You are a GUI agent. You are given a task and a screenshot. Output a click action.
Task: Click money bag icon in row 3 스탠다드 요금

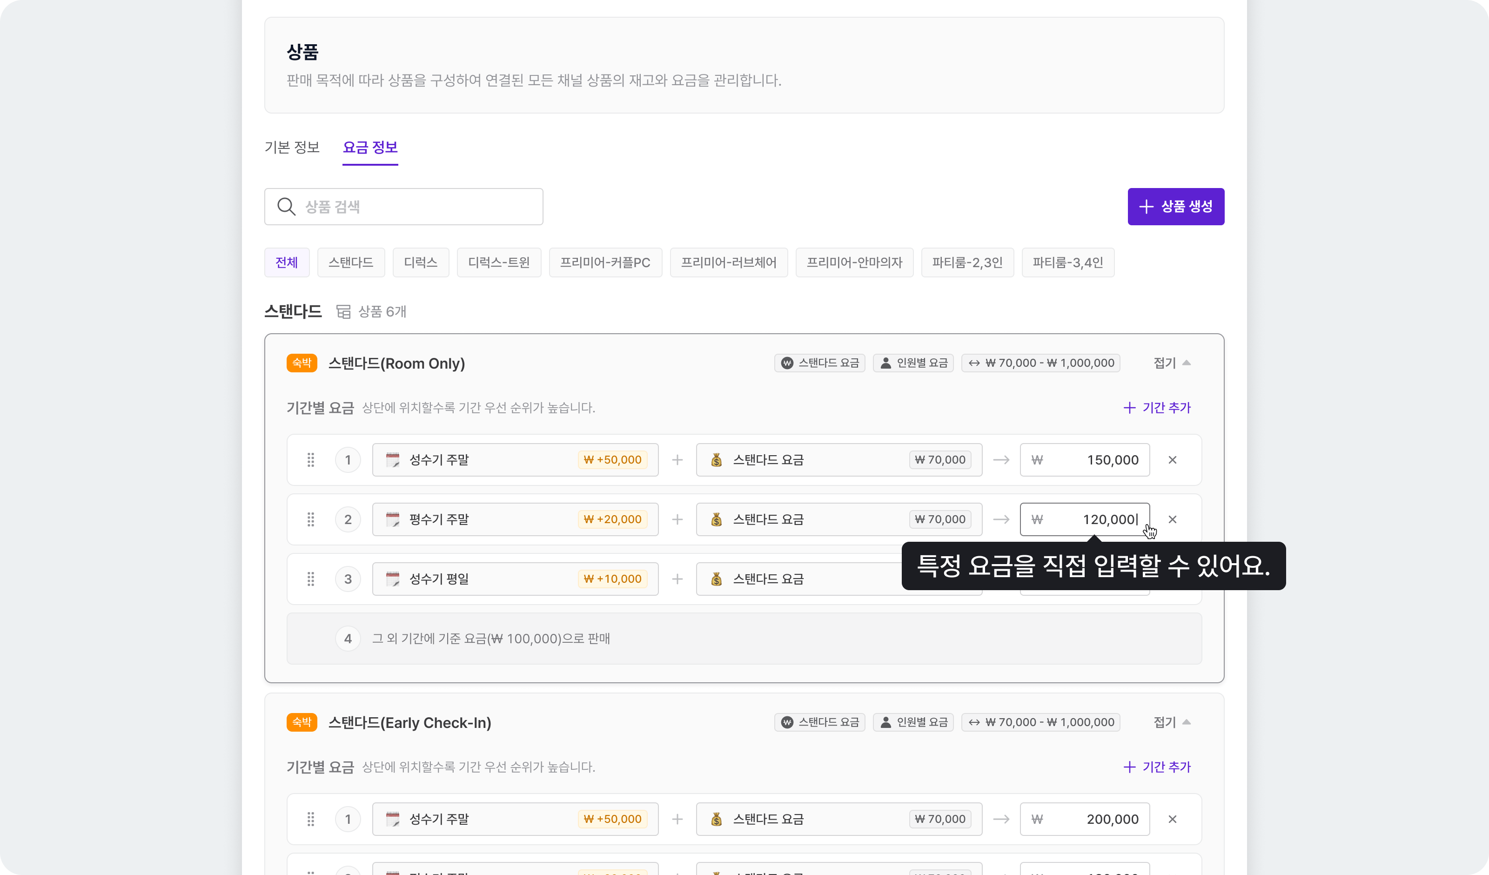[x=716, y=579]
